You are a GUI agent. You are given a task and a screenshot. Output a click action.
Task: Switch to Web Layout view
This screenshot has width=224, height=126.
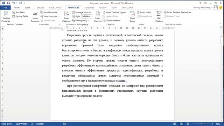(188, 124)
